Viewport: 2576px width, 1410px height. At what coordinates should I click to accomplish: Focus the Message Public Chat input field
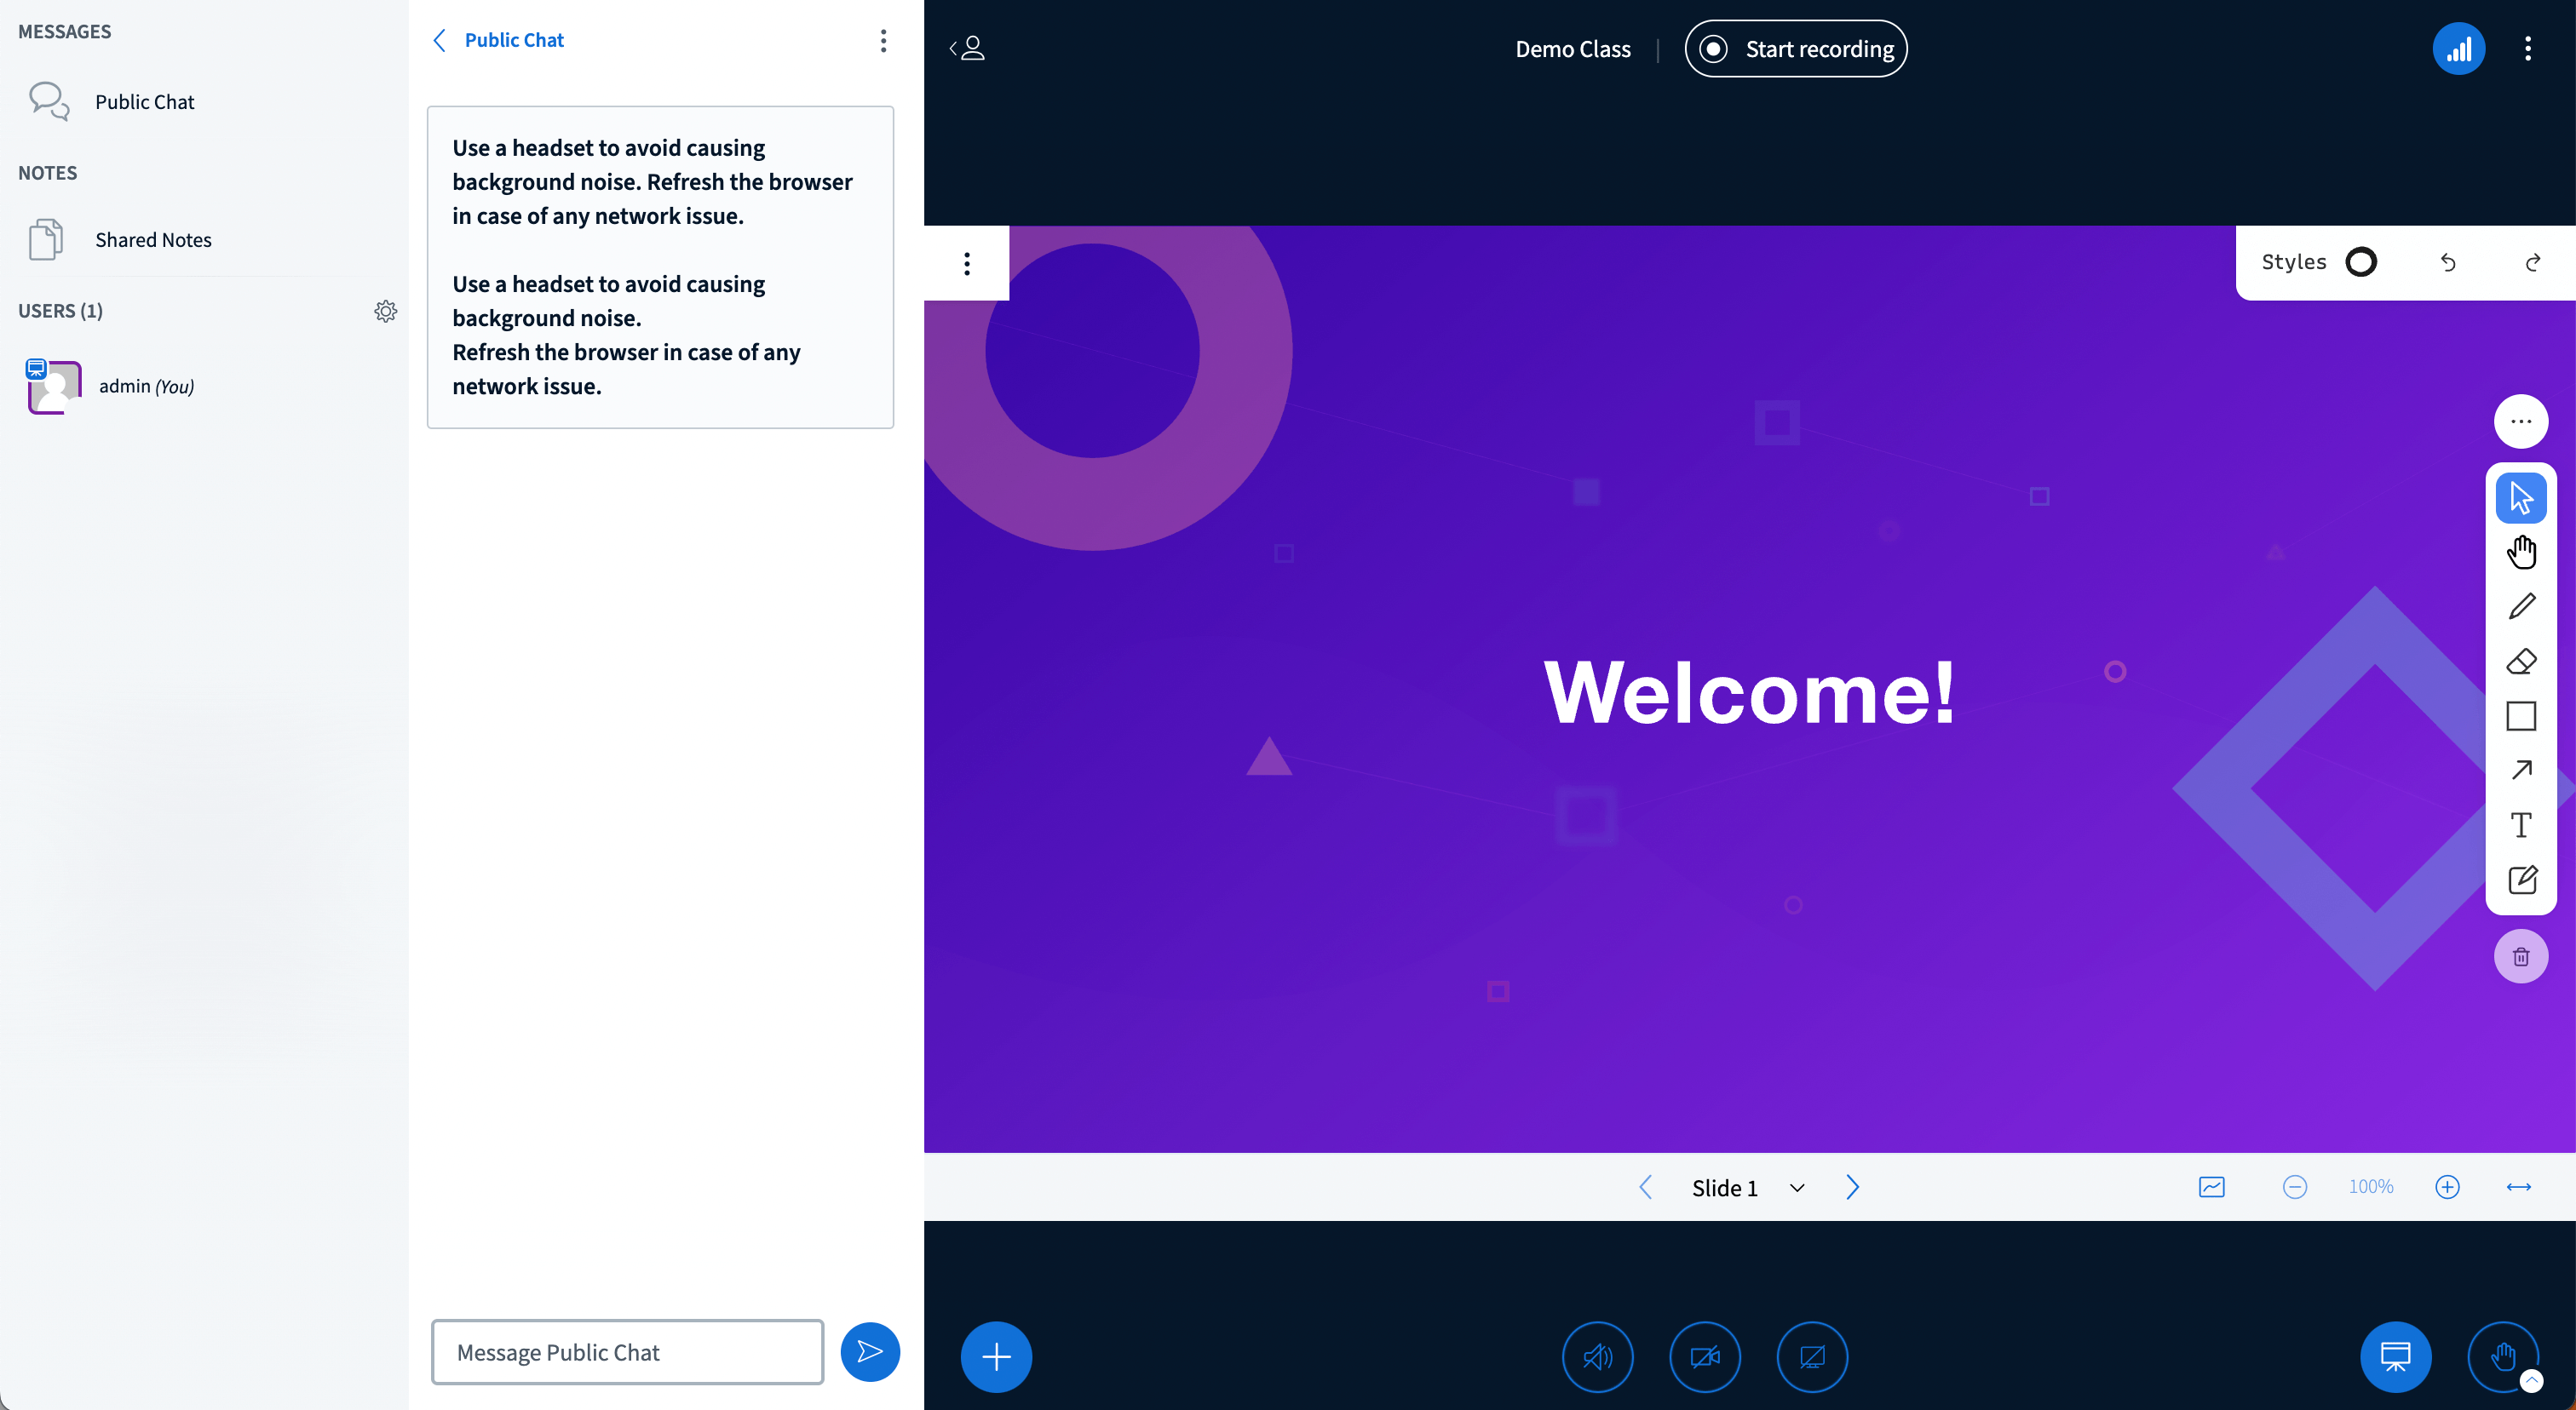pyautogui.click(x=627, y=1352)
